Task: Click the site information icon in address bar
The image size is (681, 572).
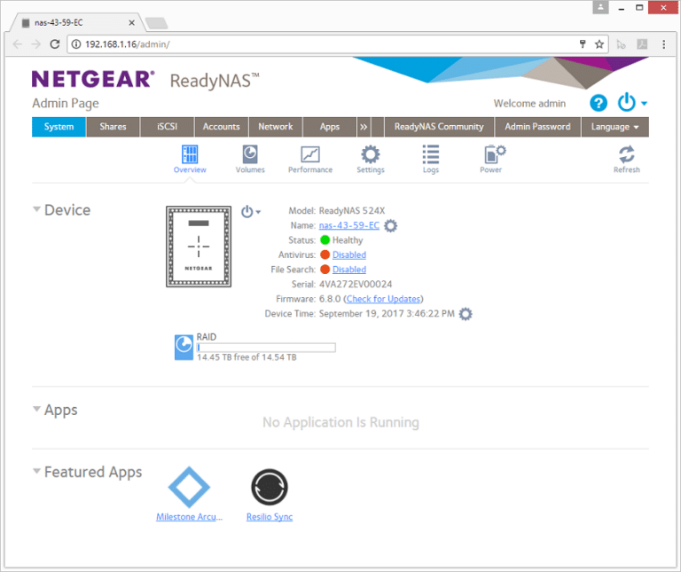Action: tap(76, 43)
